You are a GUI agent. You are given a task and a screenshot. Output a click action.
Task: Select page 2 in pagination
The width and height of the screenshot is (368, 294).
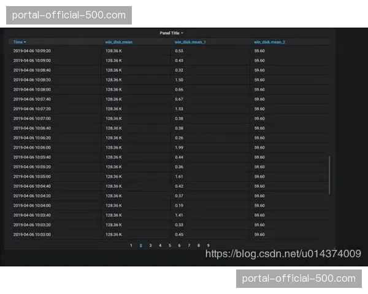(x=140, y=245)
